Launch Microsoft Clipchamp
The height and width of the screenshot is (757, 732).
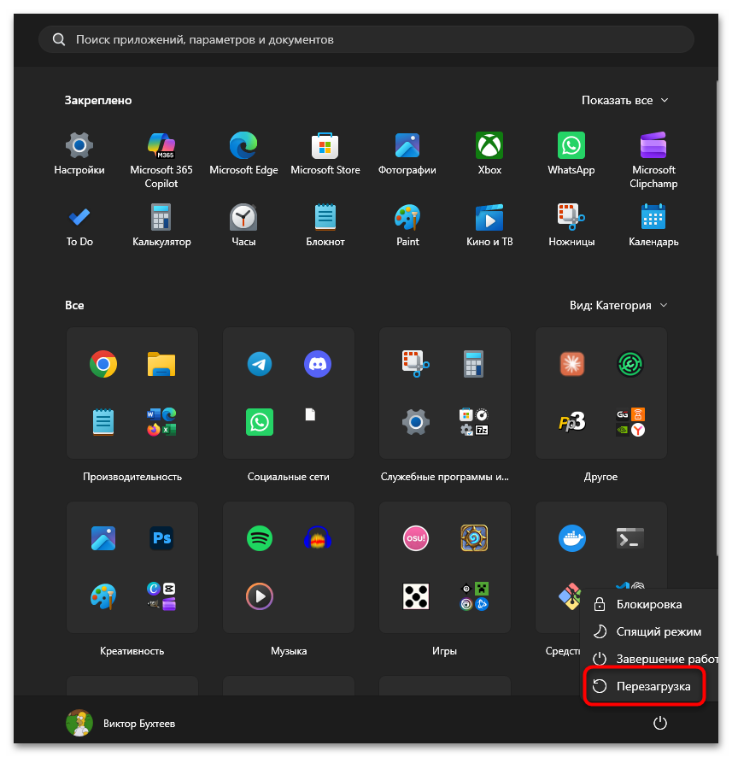click(653, 161)
